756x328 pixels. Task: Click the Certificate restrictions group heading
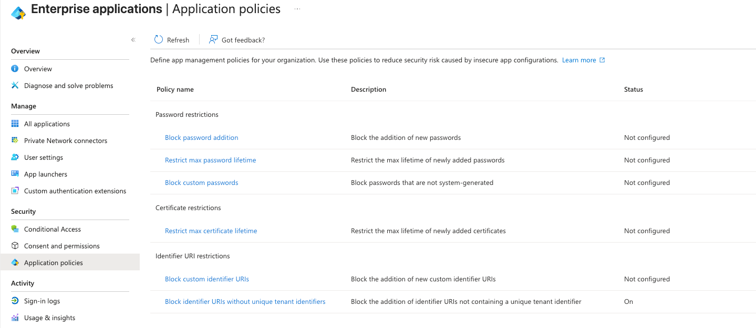click(x=188, y=208)
